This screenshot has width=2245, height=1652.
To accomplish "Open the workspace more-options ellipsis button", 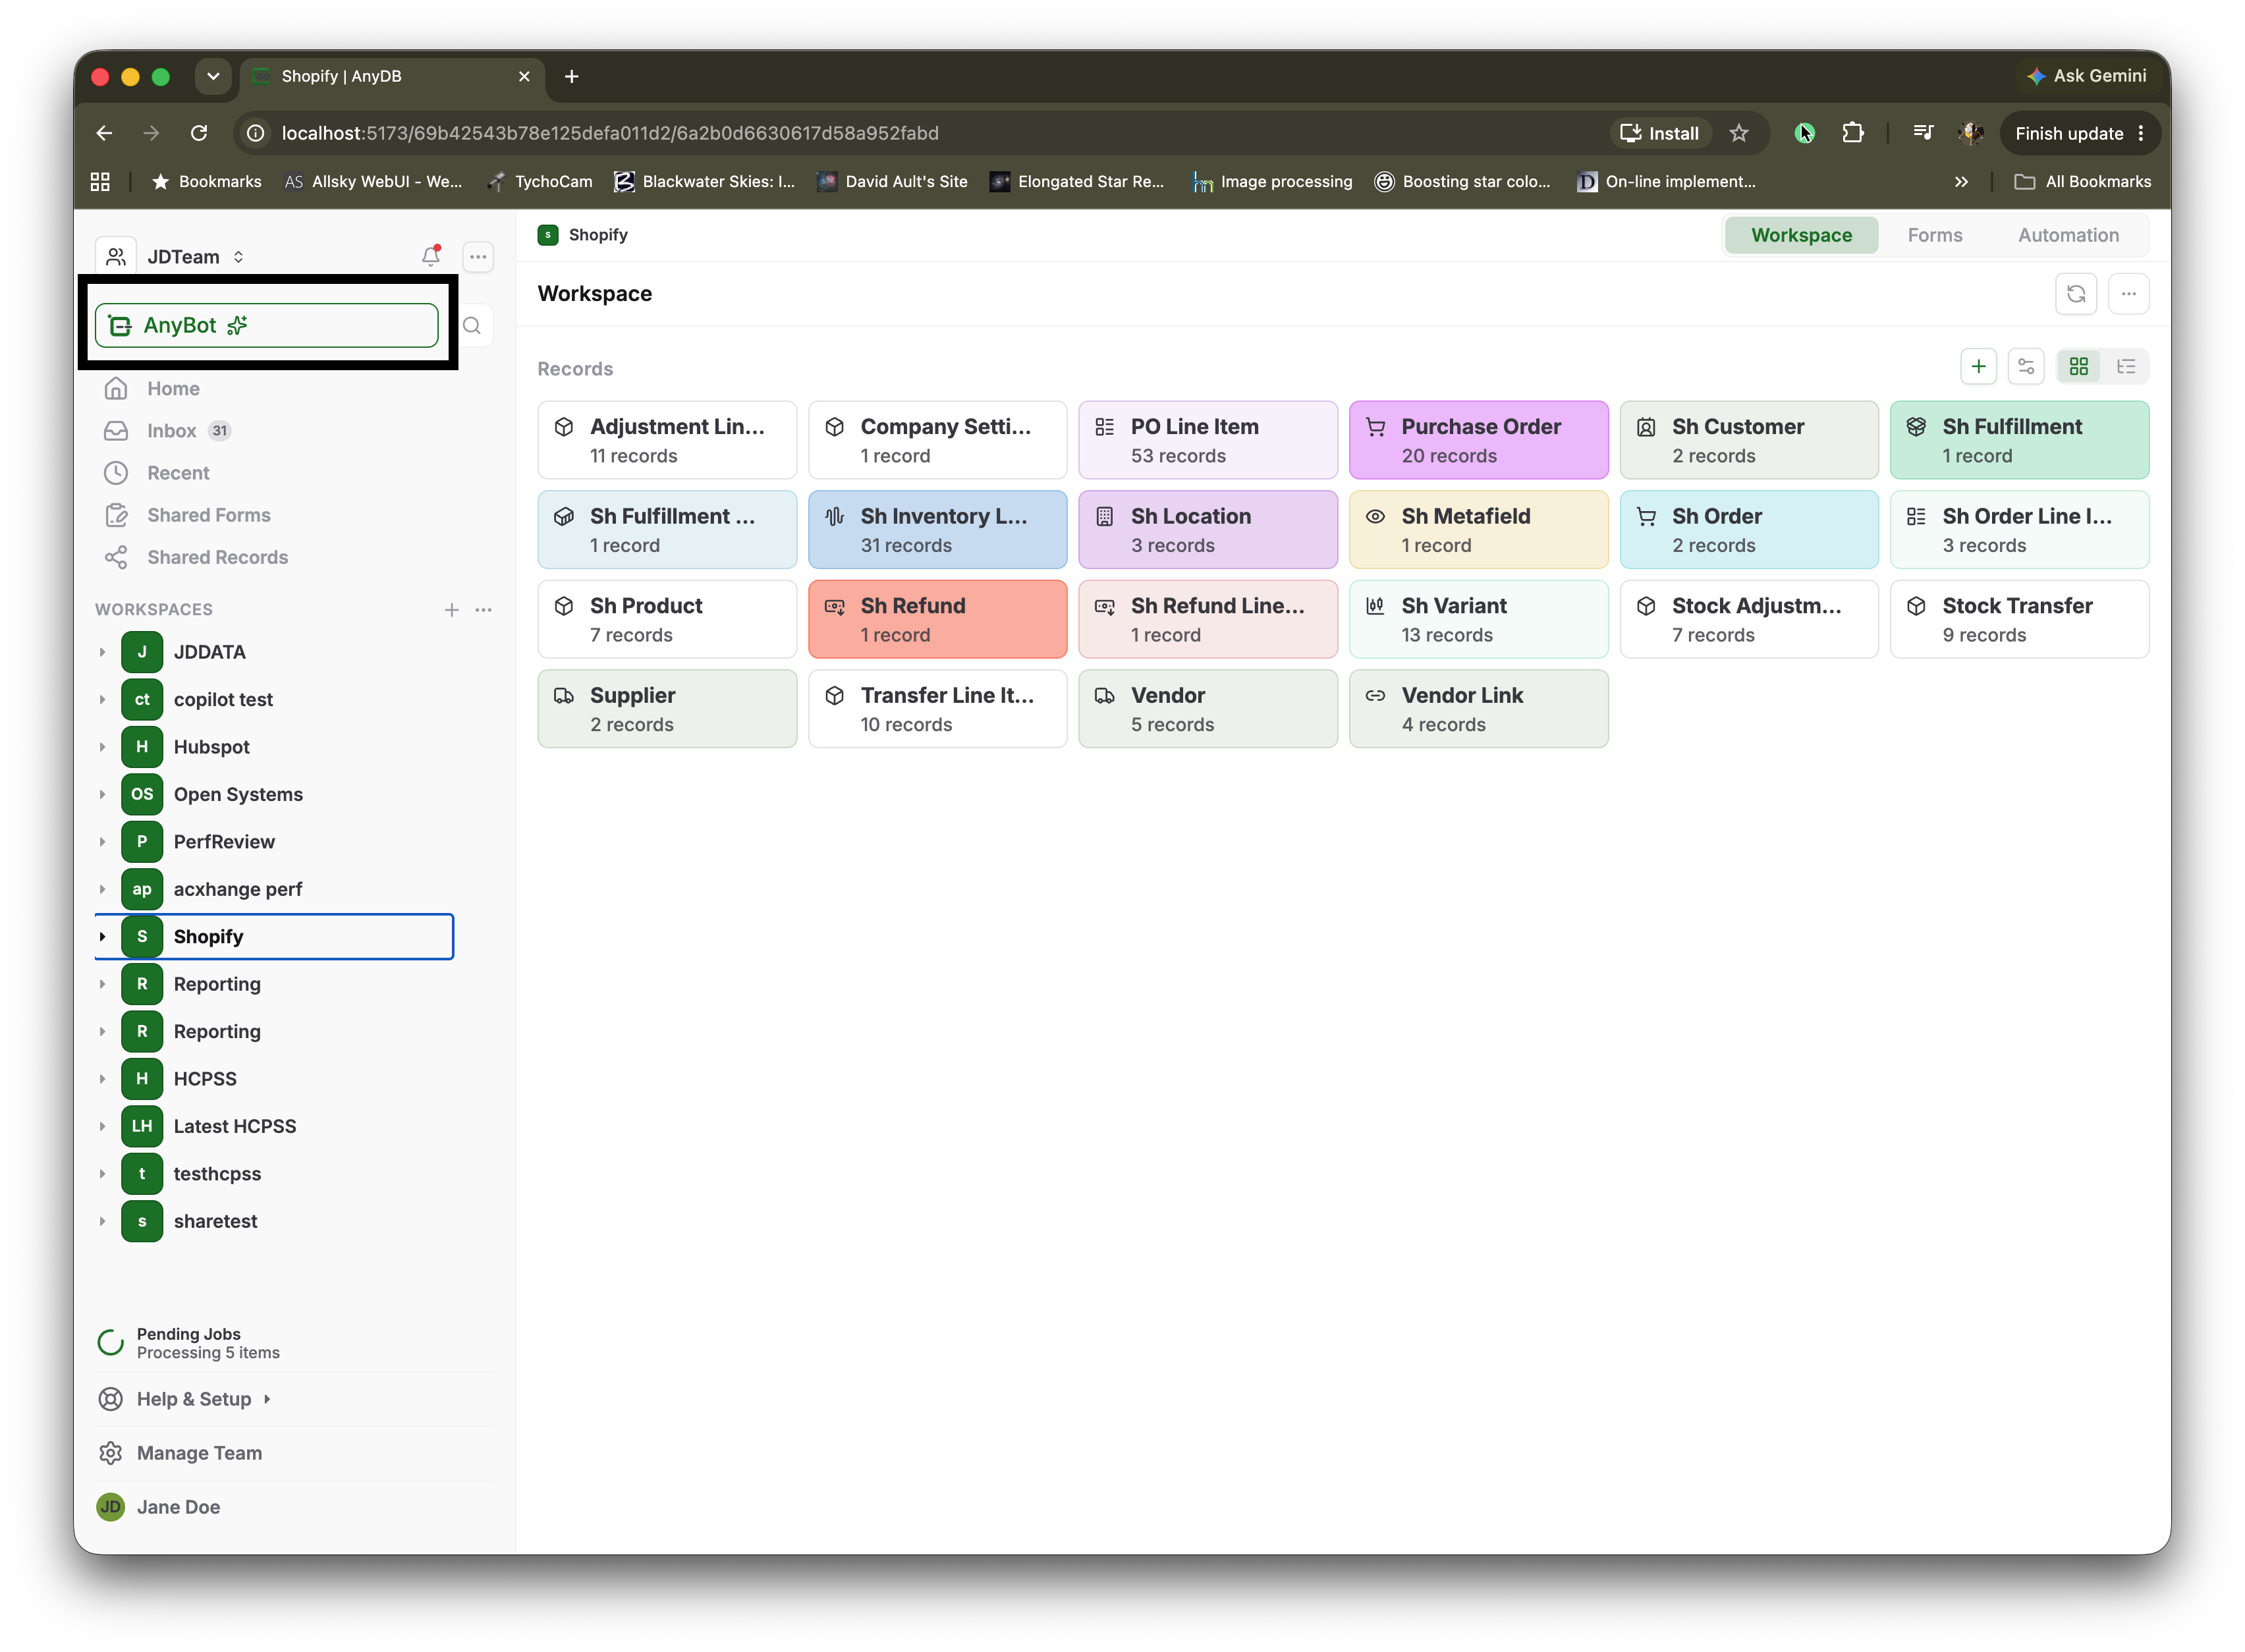I will coord(2129,294).
